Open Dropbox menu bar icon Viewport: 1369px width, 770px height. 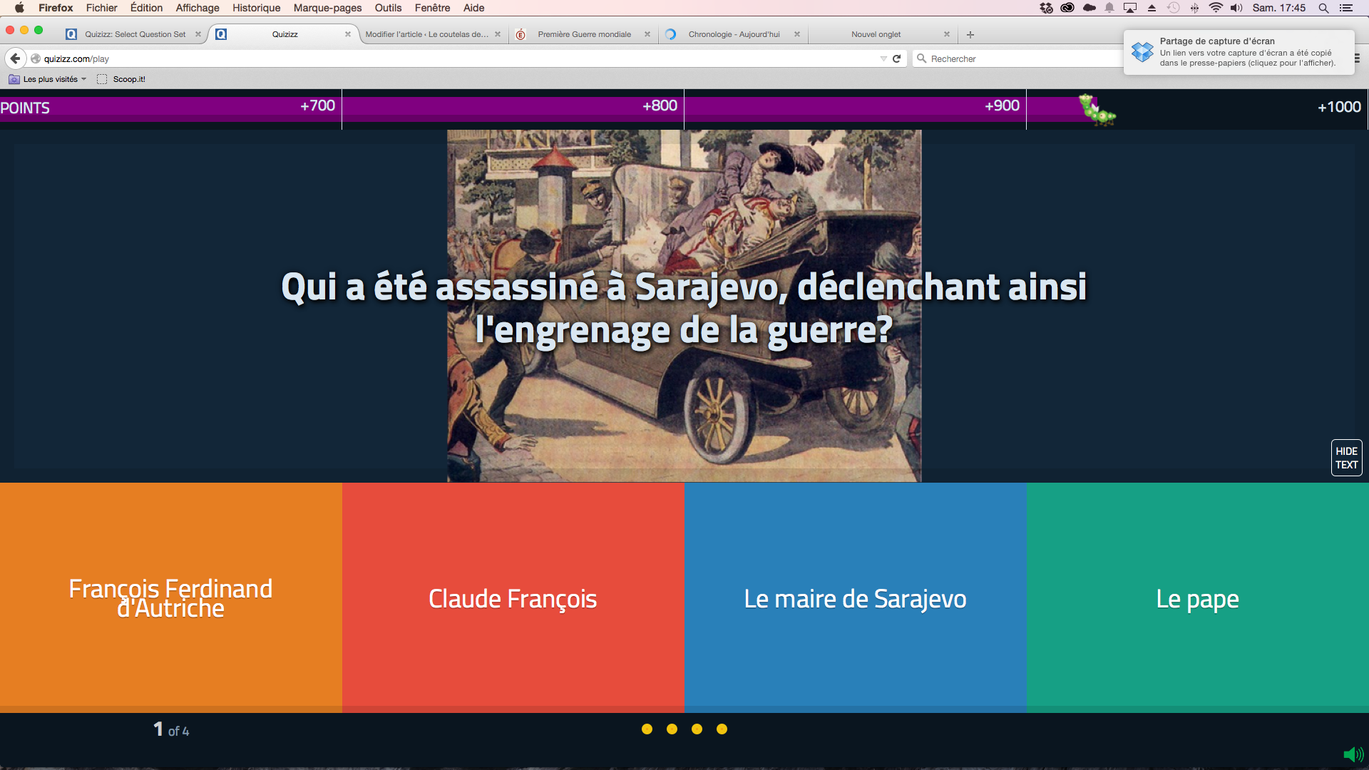click(1046, 8)
